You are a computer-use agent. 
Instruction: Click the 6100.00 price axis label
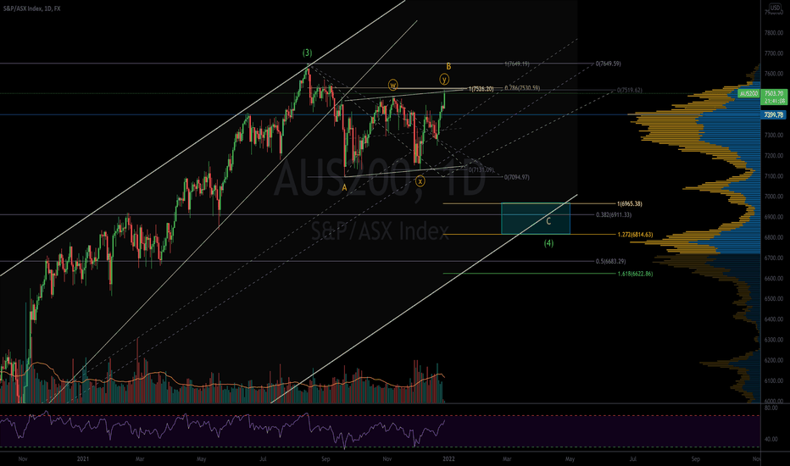773,381
